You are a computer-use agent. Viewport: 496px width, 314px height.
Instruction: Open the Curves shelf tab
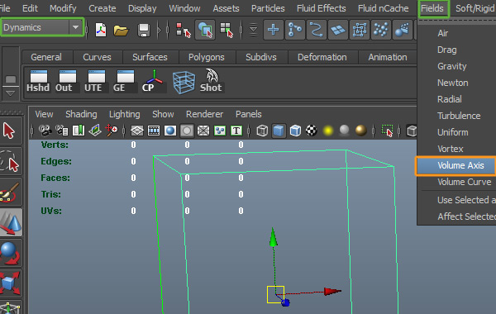pyautogui.click(x=97, y=57)
